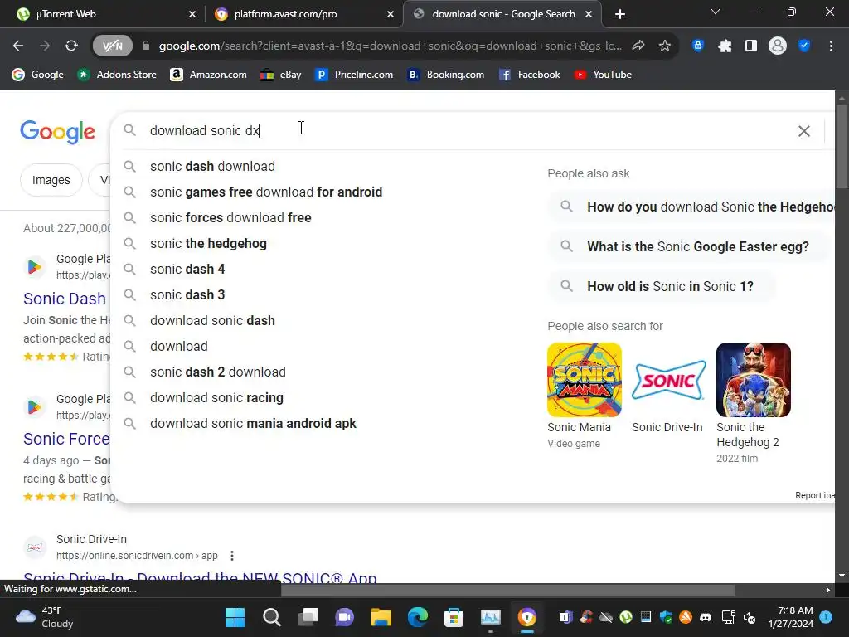Close the µTorrent Web tab
This screenshot has height=637, width=849.
[x=192, y=14]
